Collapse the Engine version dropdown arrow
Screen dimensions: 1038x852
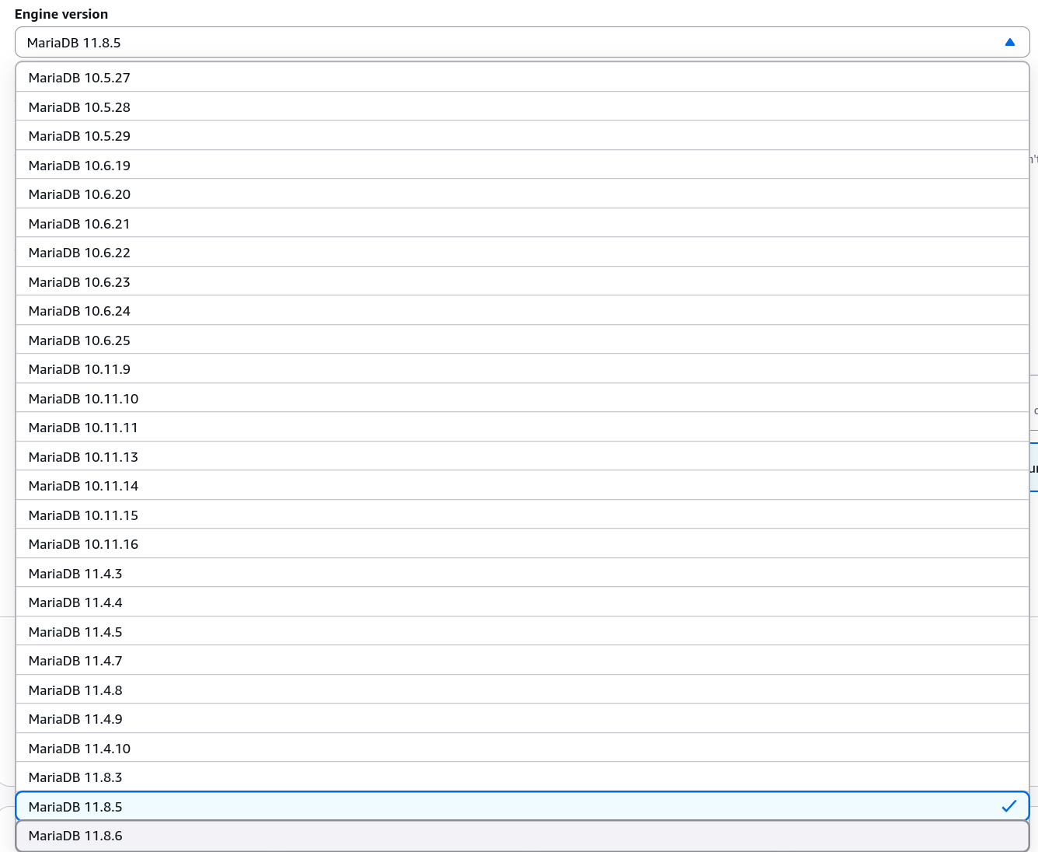coord(1009,43)
